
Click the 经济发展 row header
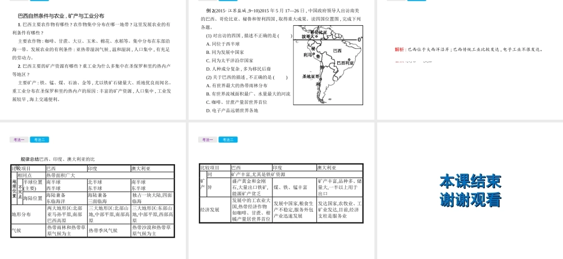point(215,210)
